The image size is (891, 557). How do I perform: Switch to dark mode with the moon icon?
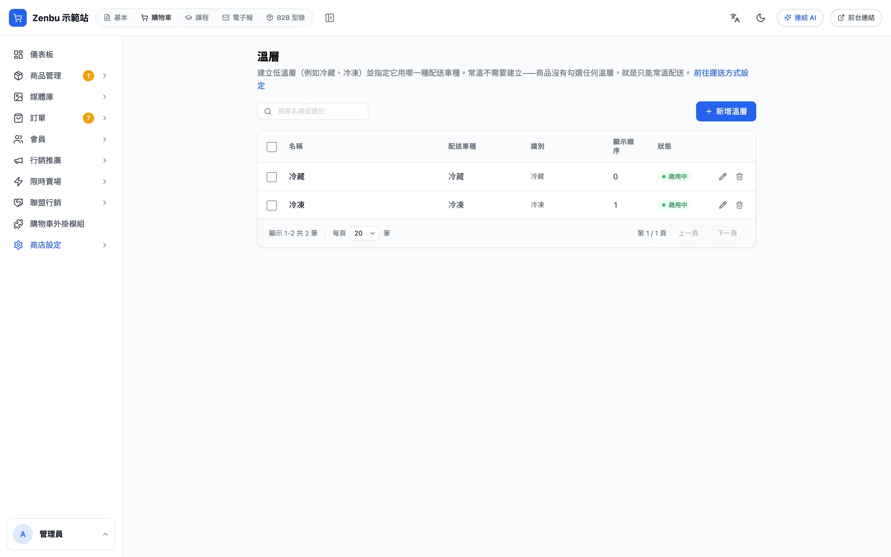click(x=760, y=18)
